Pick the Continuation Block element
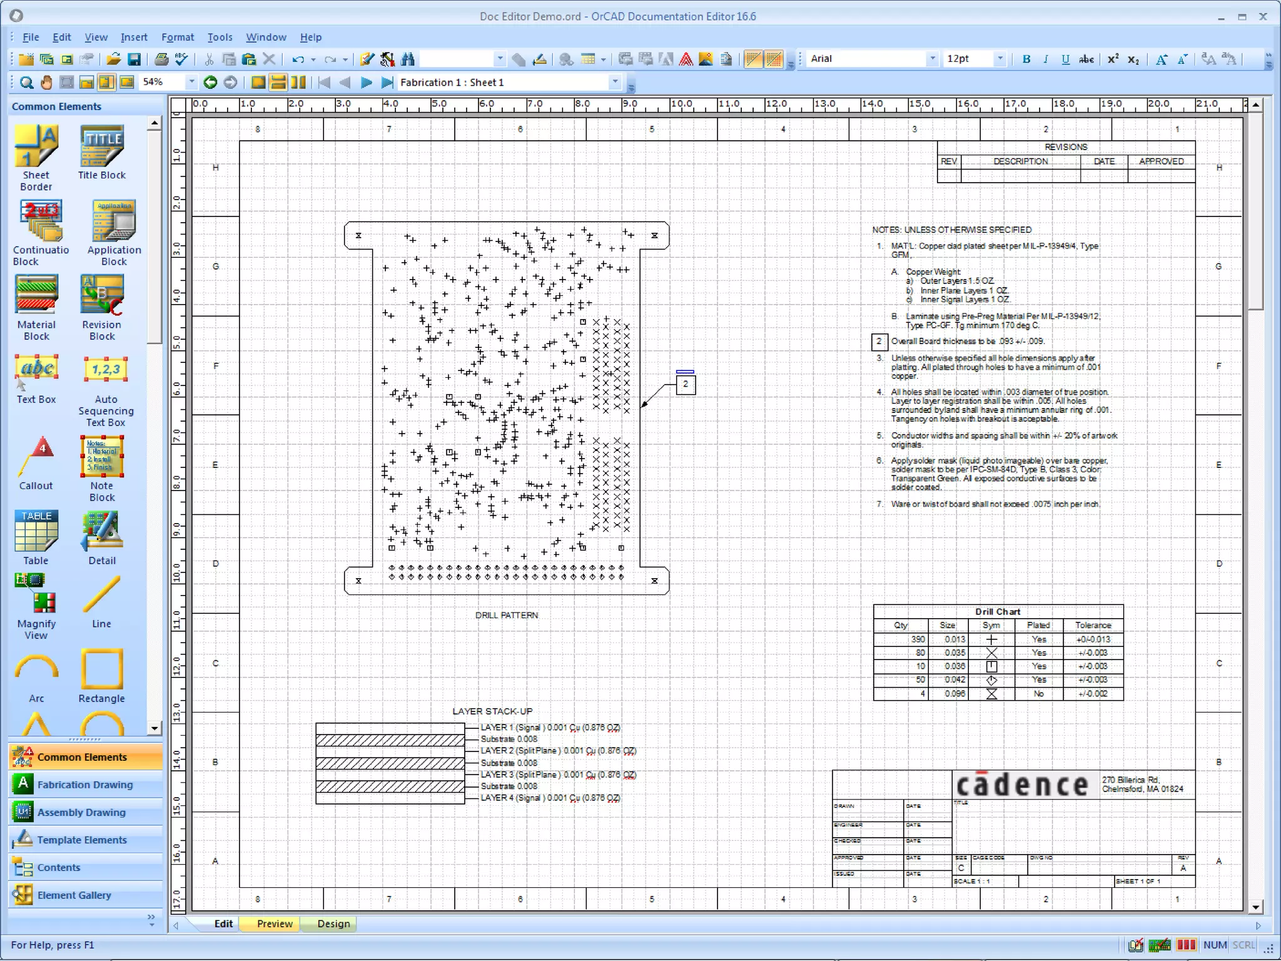1281x961 pixels. pyautogui.click(x=41, y=232)
